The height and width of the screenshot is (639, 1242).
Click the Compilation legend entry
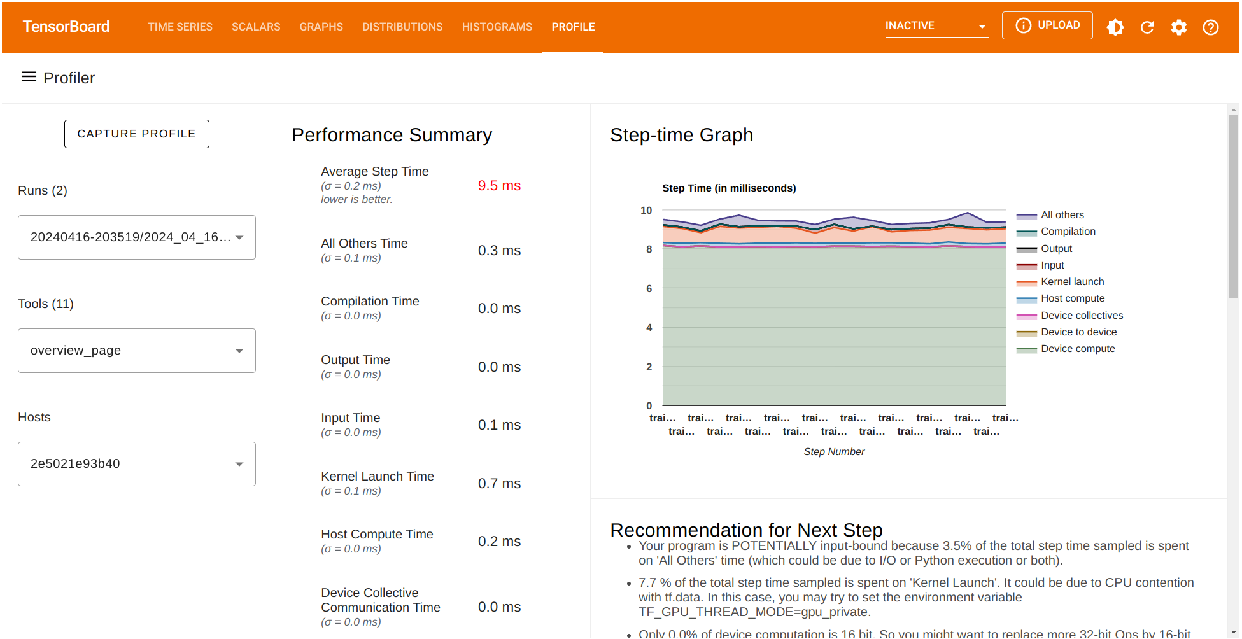1056,232
